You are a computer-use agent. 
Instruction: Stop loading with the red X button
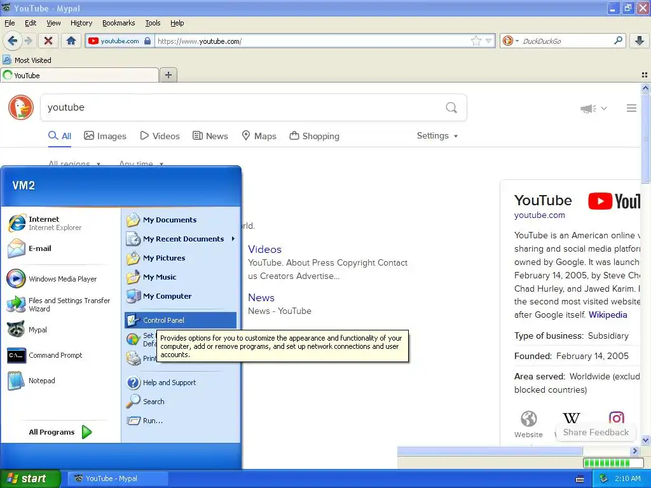click(x=48, y=41)
